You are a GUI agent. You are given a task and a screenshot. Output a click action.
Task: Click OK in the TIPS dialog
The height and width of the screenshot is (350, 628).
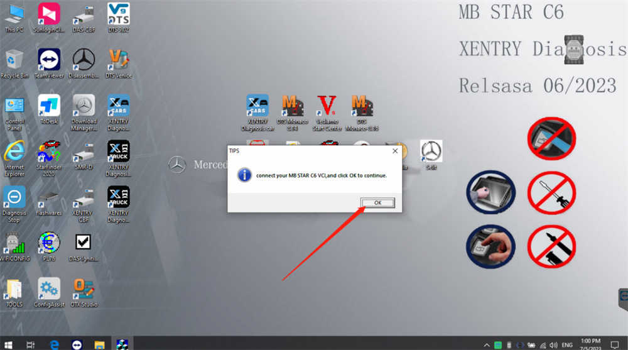coord(377,202)
